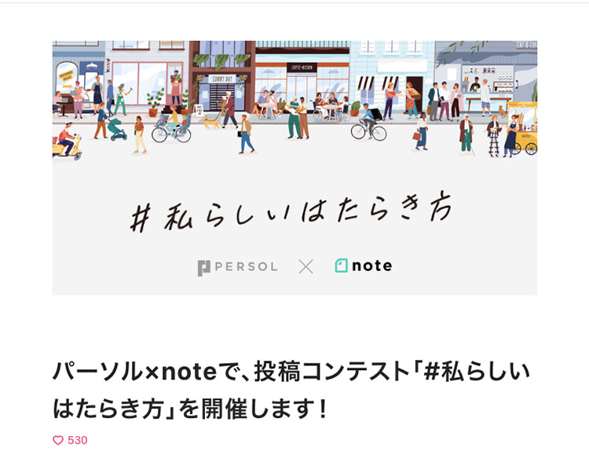Click the SUNNY DAY shop sign
Screen dimensions: 589x451
(x=222, y=79)
